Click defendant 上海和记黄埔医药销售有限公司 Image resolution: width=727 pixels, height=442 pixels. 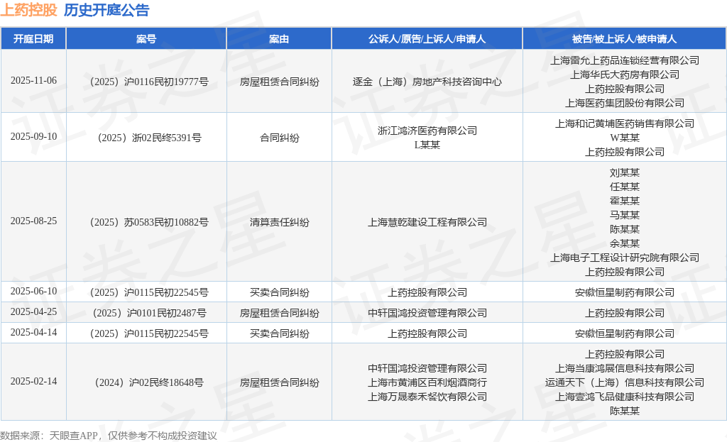point(625,123)
